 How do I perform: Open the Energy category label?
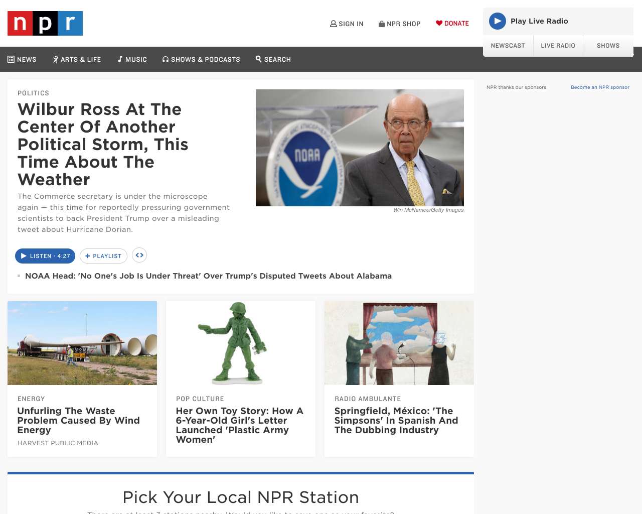click(x=31, y=399)
